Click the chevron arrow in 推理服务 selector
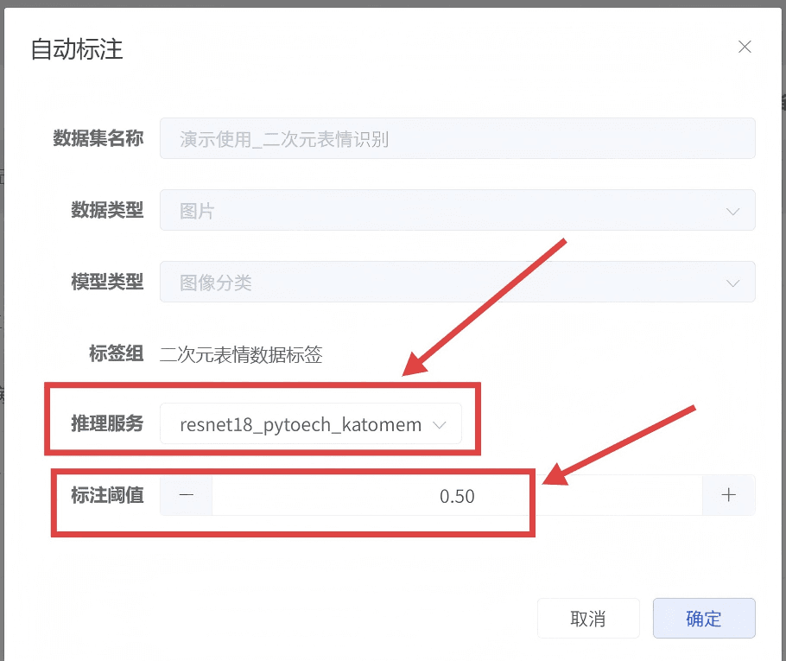The height and width of the screenshot is (661, 786). 440,425
